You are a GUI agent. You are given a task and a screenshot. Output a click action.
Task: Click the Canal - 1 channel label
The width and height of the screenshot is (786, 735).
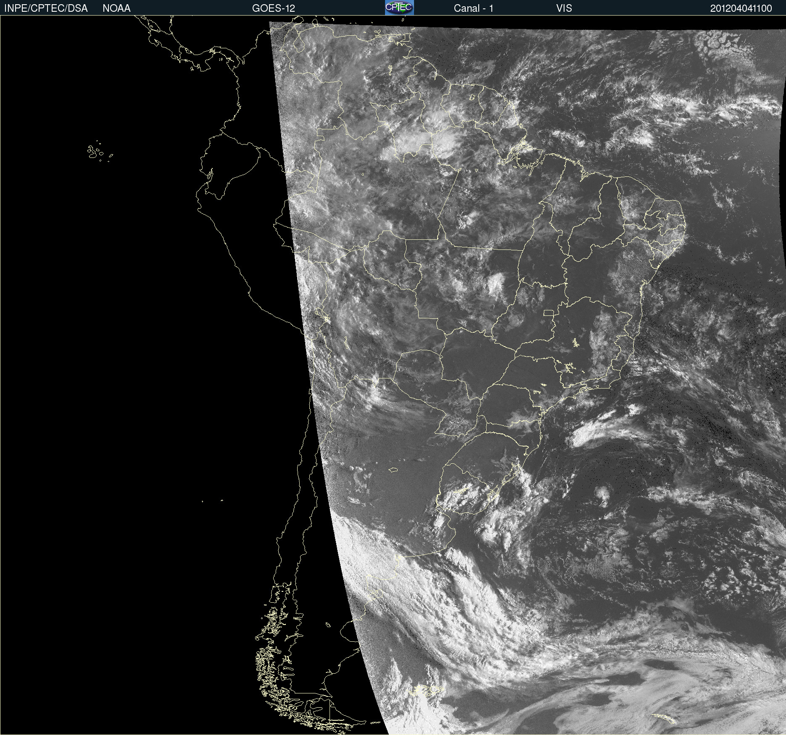tap(473, 8)
